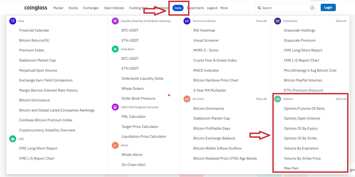
Task: Open the Supercharts menu
Action: pyautogui.click(x=195, y=8)
